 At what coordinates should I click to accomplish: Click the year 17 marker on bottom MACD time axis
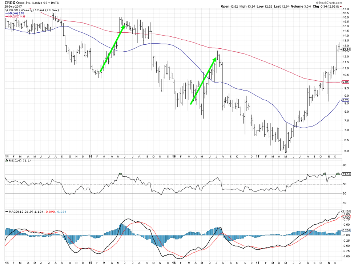(x=258, y=263)
